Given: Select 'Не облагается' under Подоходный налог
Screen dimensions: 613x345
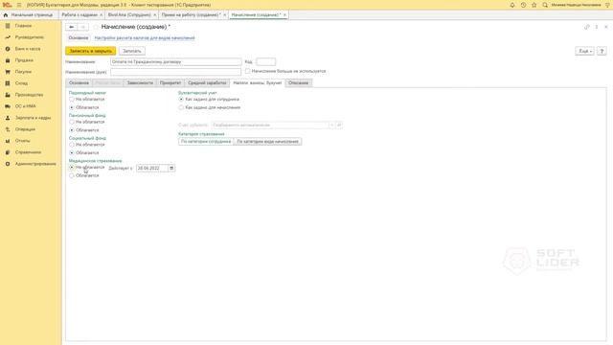Looking at the screenshot, I should coord(72,100).
